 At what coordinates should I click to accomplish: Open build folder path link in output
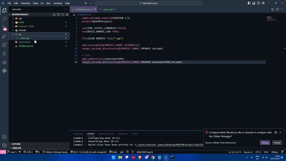point(169,145)
